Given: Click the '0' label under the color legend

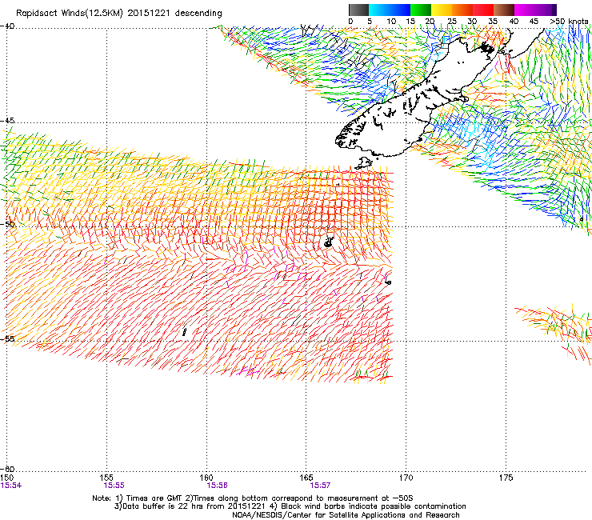Looking at the screenshot, I should 350,22.
